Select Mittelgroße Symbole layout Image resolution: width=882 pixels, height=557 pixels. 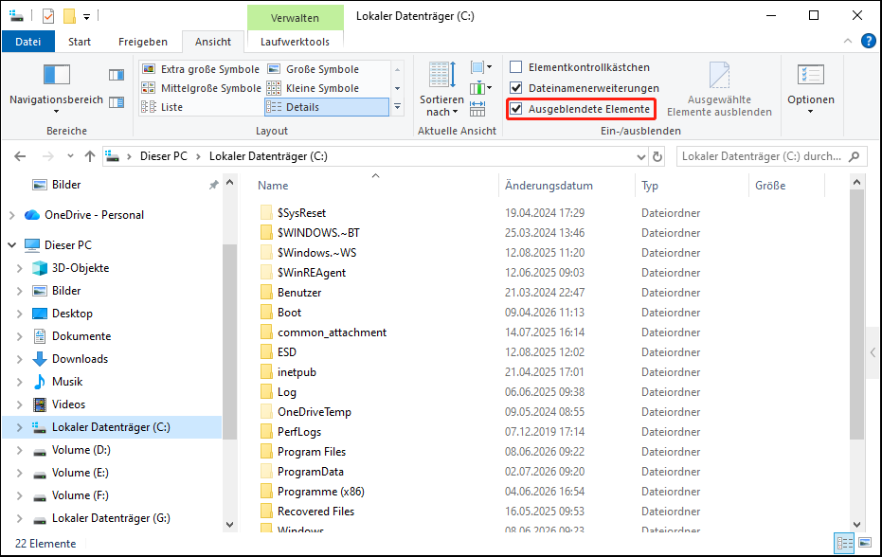click(201, 88)
